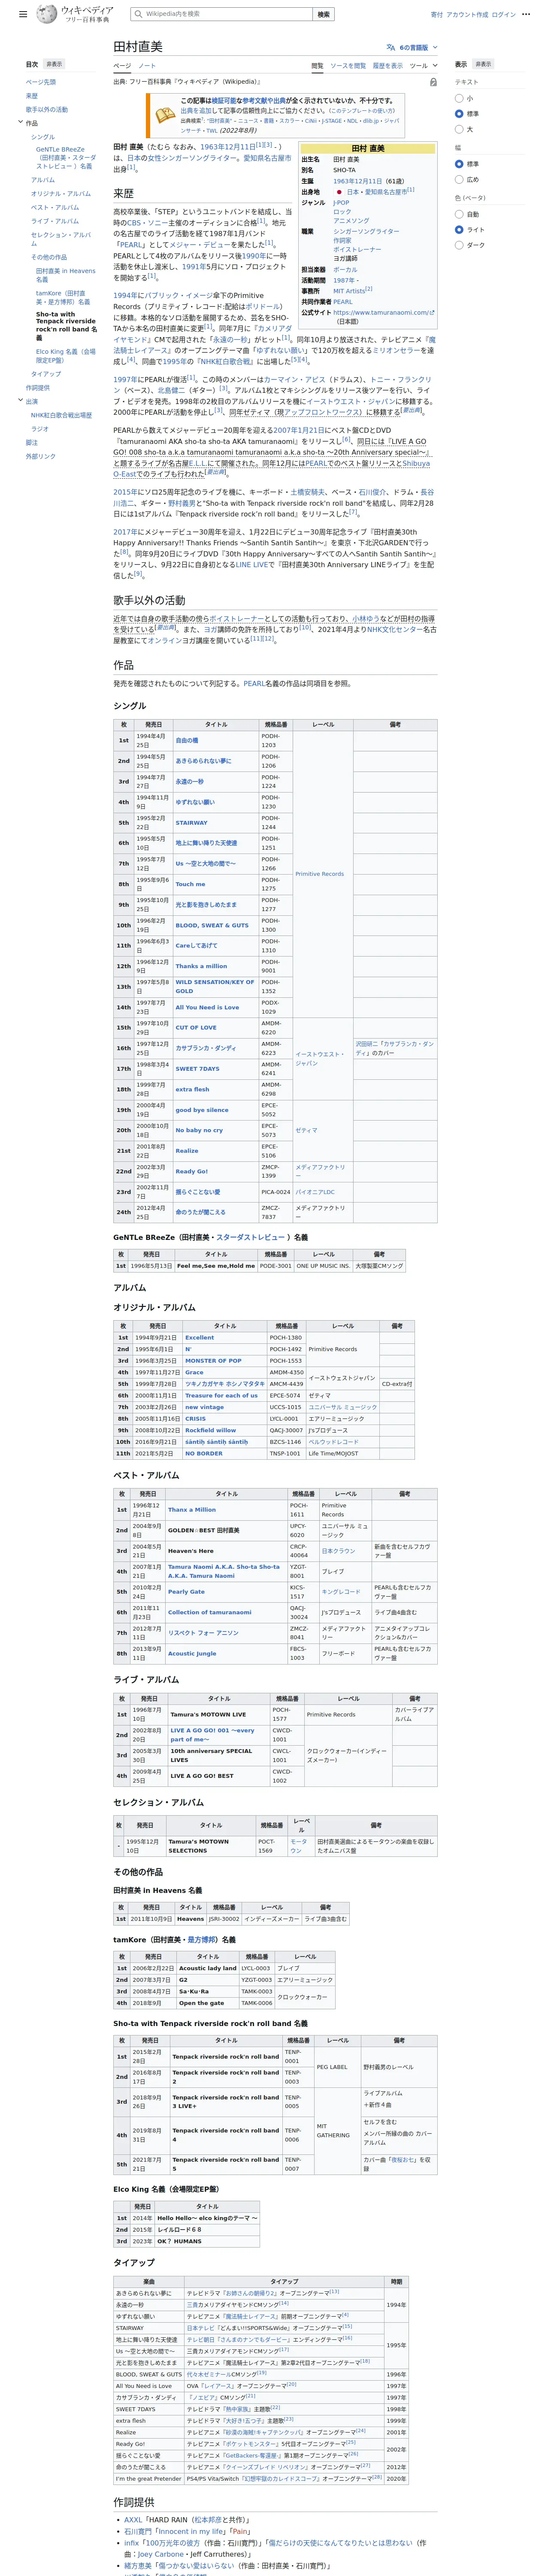Image resolution: width=551 pixels, height=2576 pixels.
Task: Open the album Excellent link
Action: pos(200,1337)
